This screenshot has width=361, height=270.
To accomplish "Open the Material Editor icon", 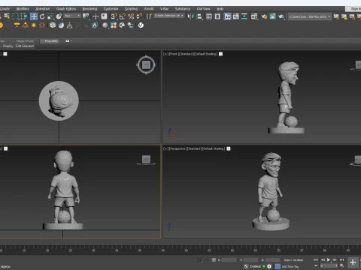I will (254, 16).
